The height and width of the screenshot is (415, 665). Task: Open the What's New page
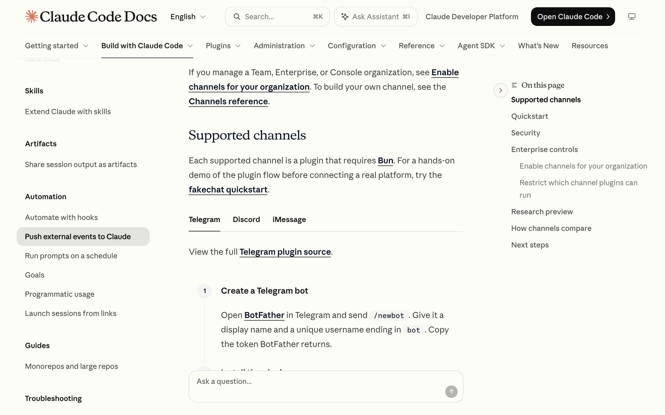coord(538,46)
